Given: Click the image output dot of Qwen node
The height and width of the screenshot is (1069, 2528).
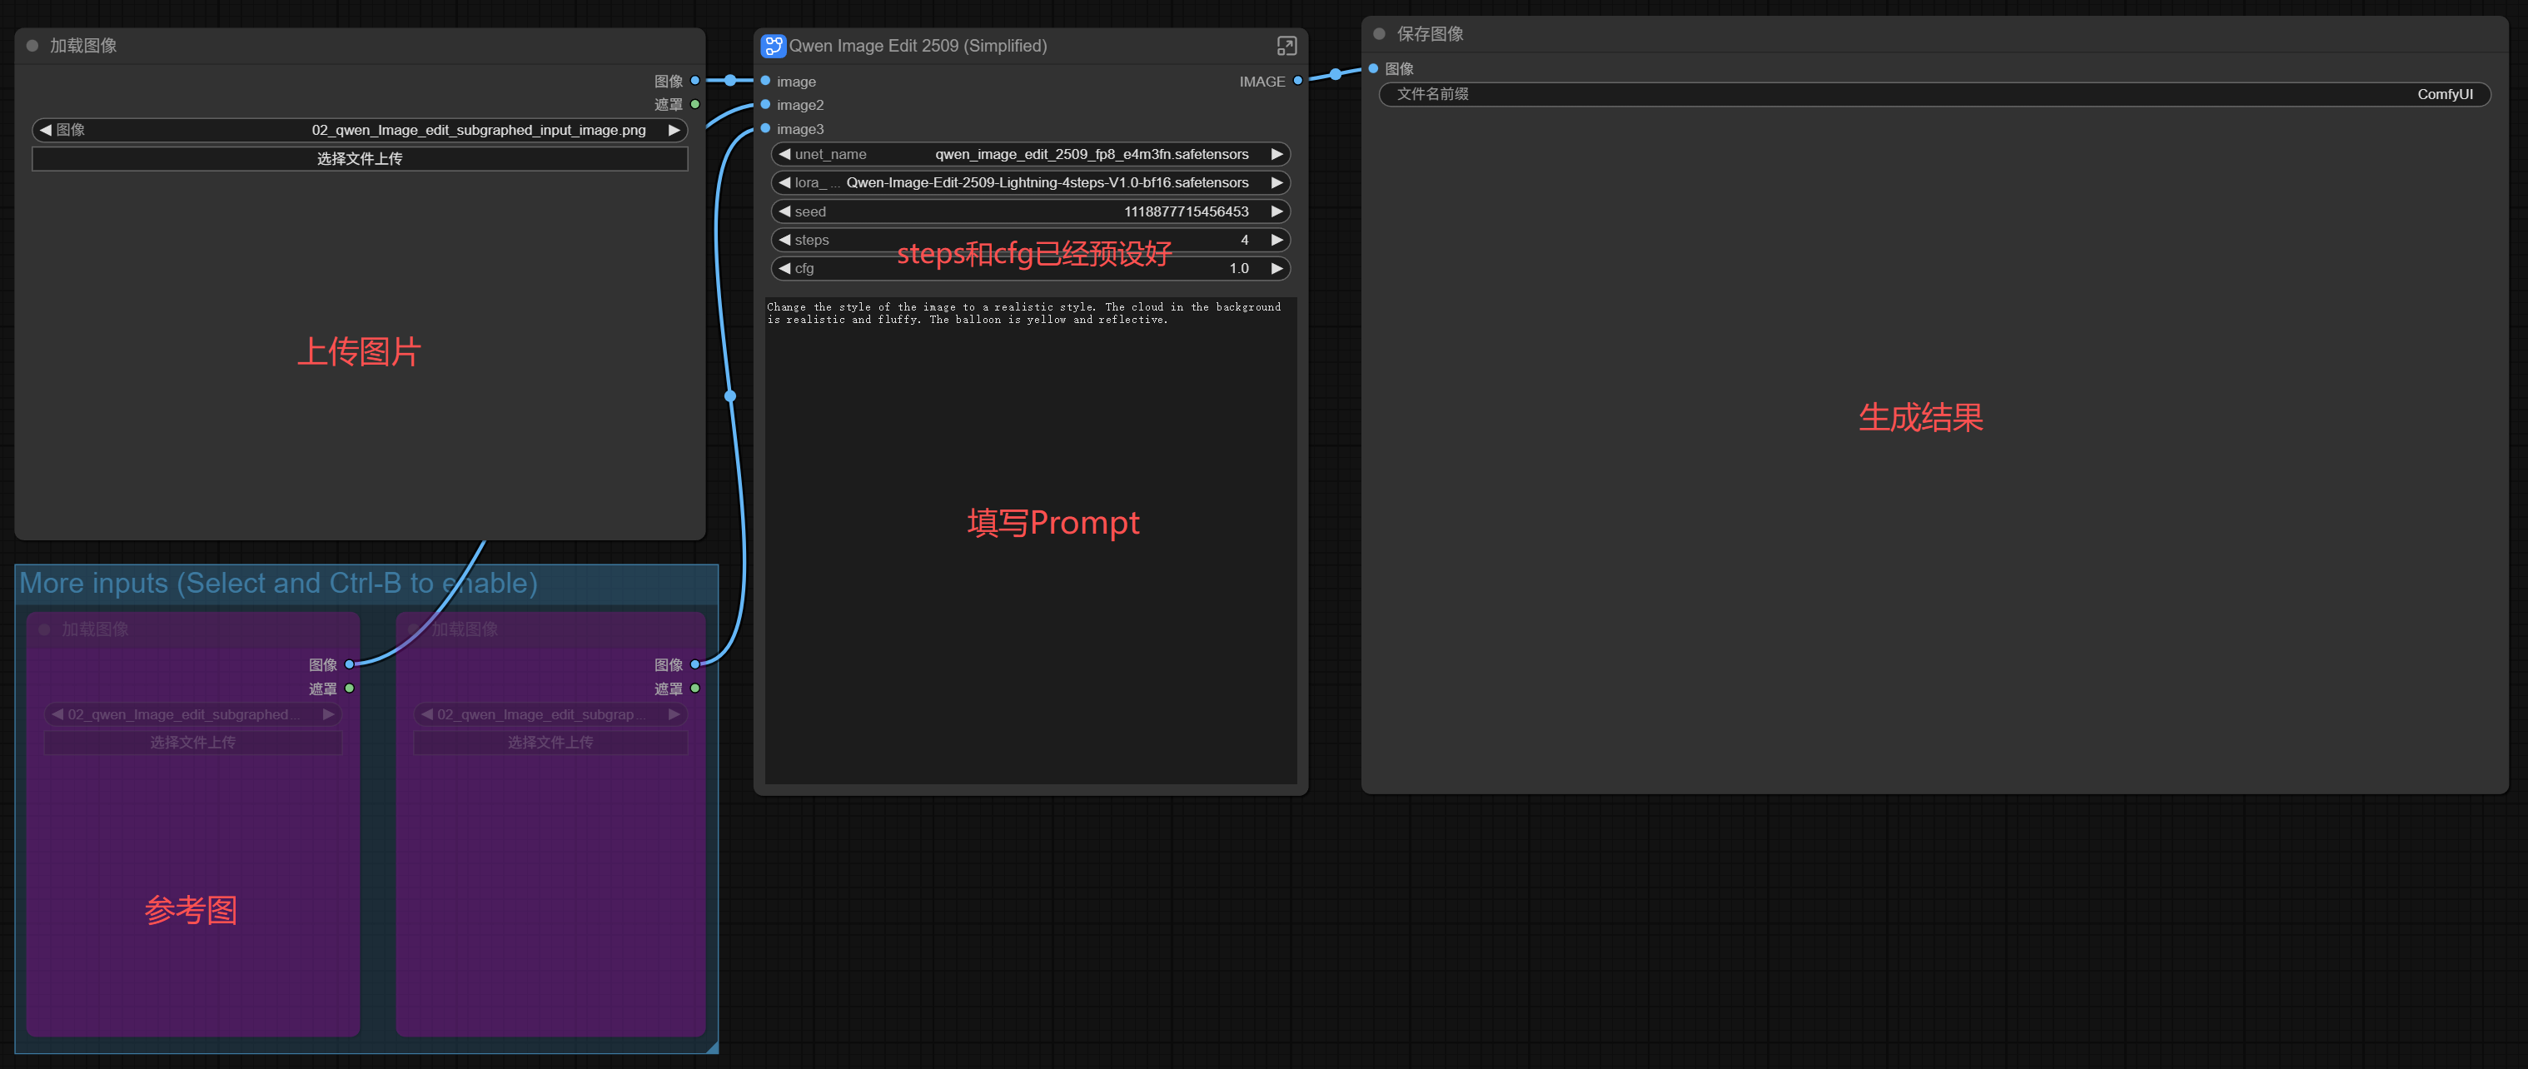Looking at the screenshot, I should (x=1297, y=82).
